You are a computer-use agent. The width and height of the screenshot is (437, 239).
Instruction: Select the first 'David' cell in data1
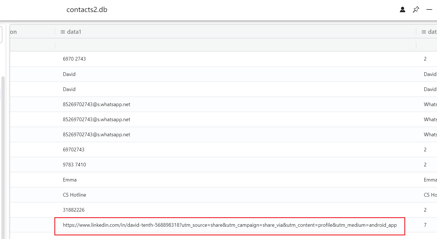point(69,74)
